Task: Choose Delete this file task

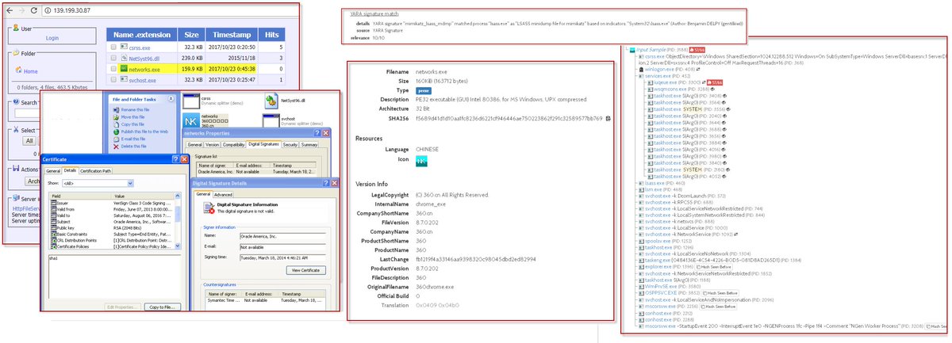Action: click(134, 146)
